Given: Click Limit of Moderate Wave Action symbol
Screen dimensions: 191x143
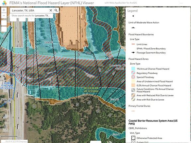Looking at the screenshot, I should coord(133,28).
